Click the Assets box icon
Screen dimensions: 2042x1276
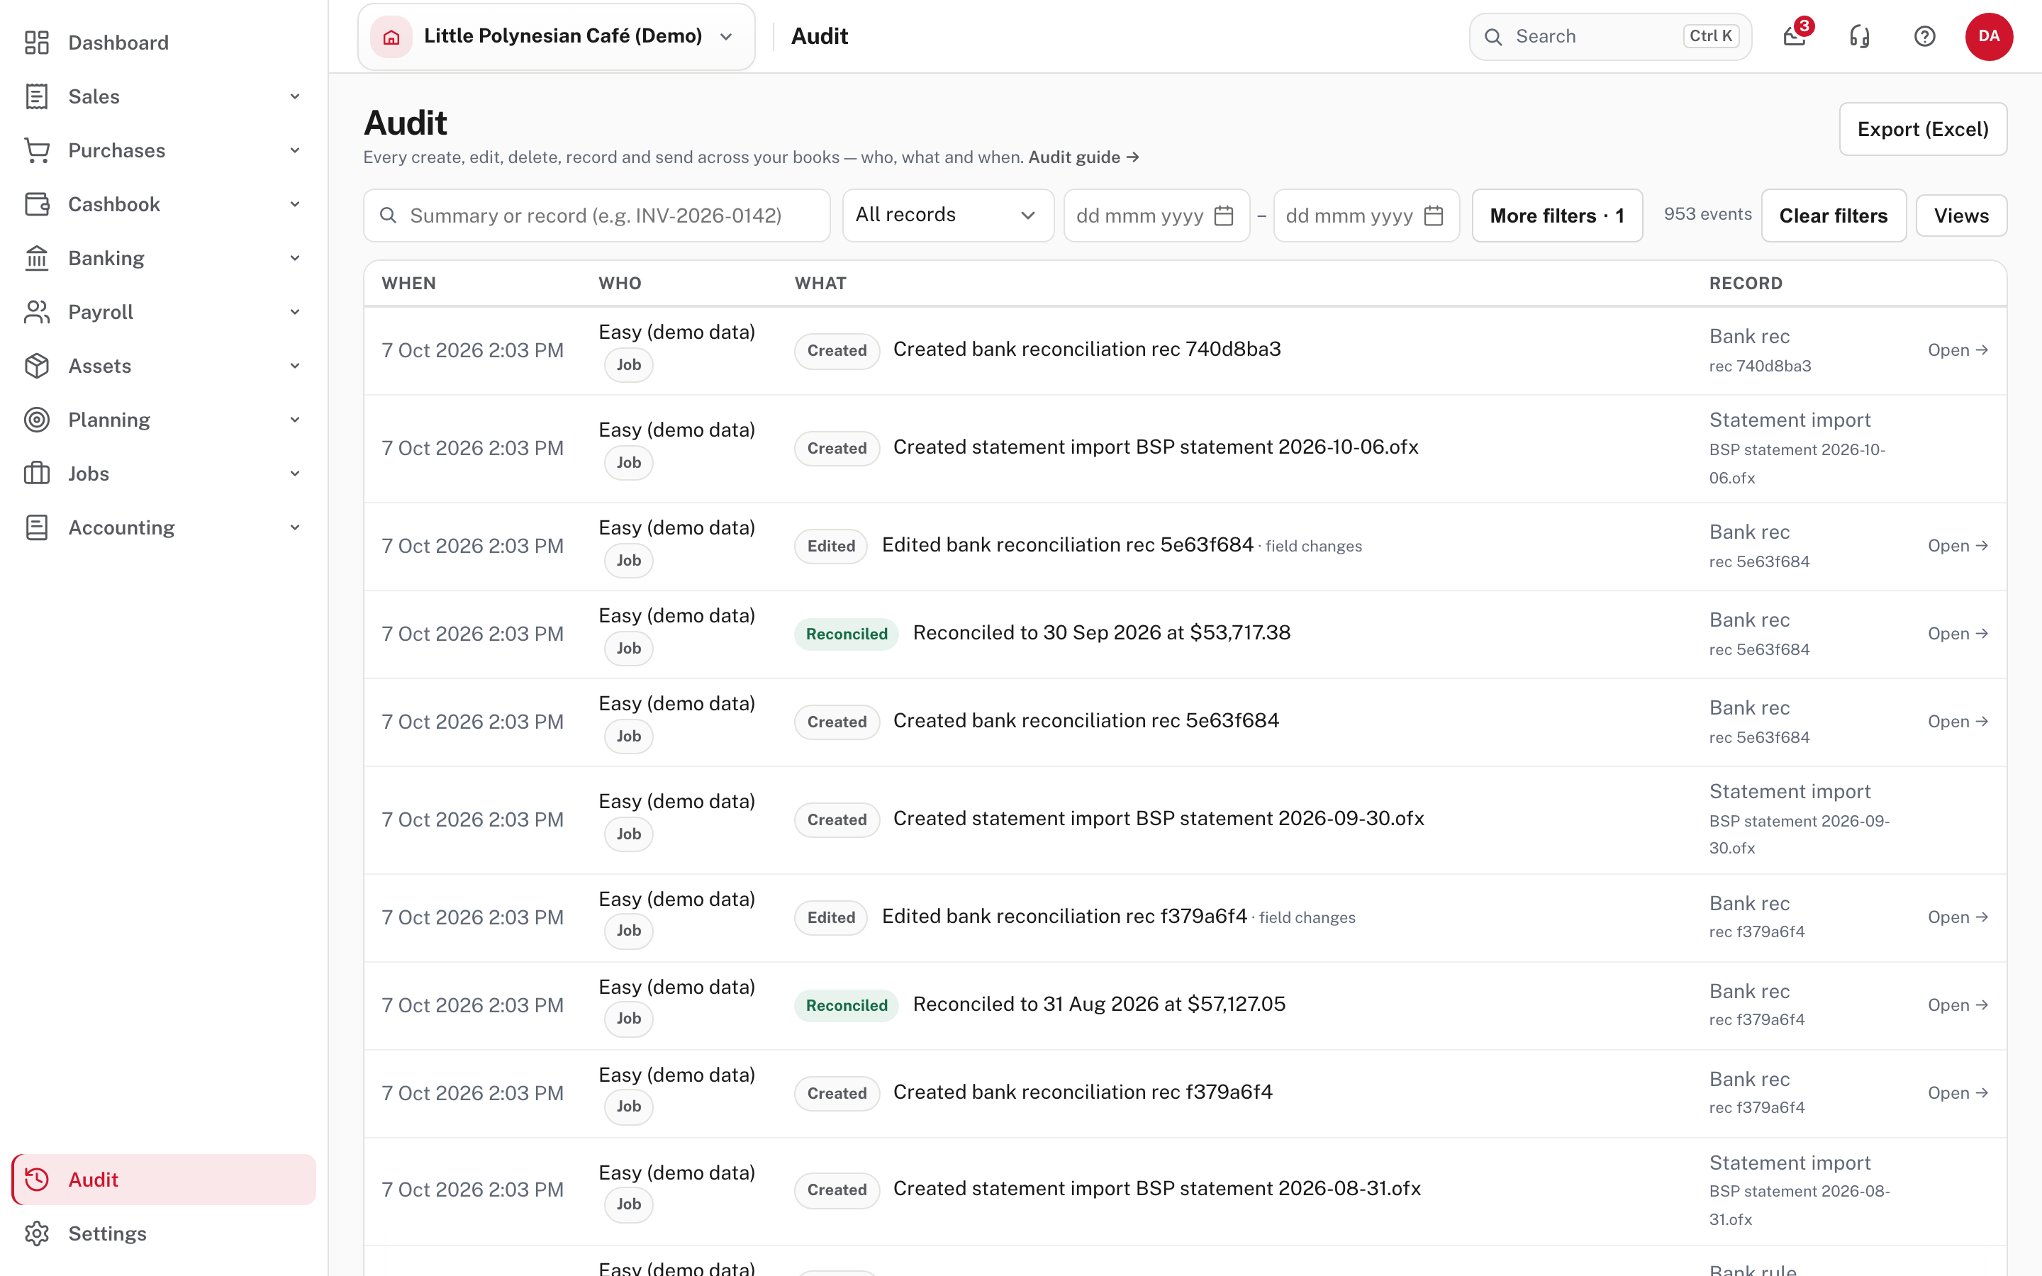(x=36, y=366)
